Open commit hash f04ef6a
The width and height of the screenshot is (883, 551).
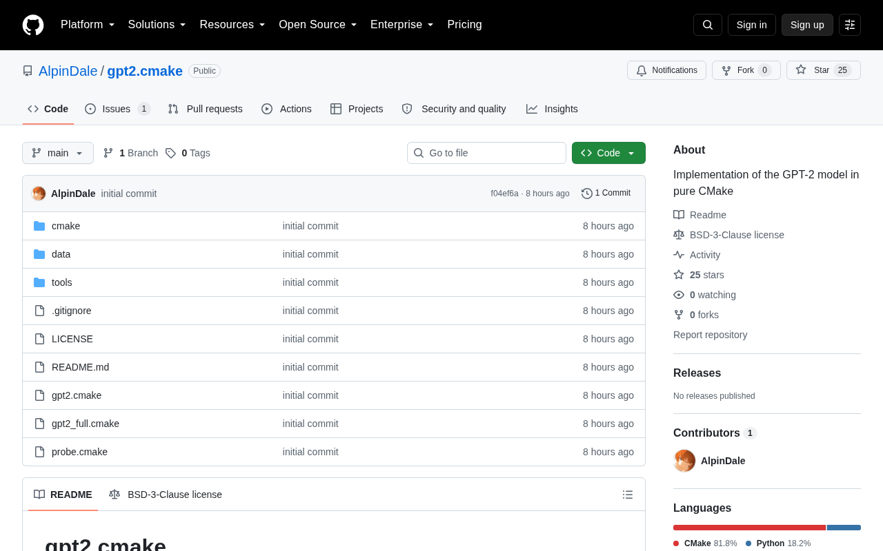pos(504,194)
